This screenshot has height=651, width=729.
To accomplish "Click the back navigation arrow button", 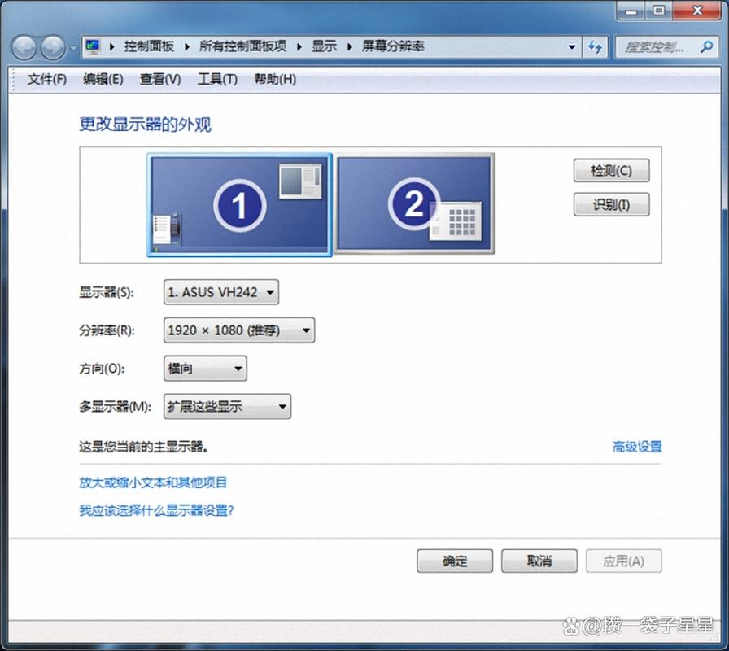I will 24,47.
